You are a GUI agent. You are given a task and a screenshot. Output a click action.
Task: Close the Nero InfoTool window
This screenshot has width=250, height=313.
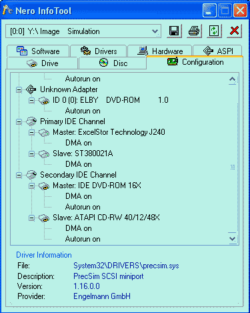tap(240, 10)
